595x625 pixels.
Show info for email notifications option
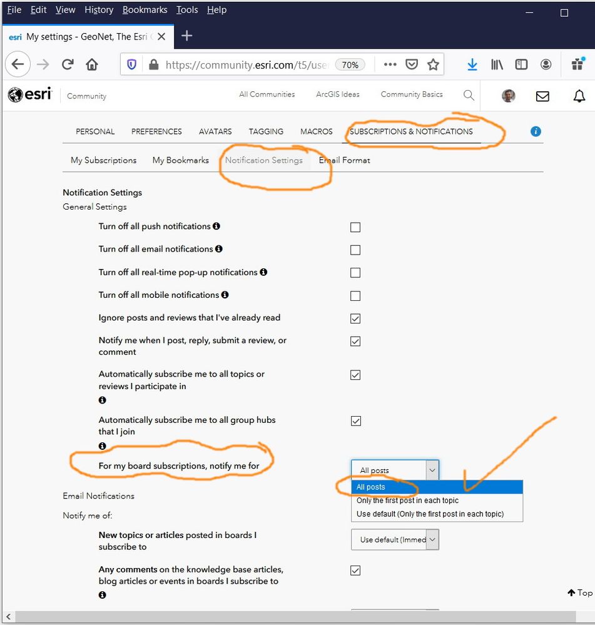219,249
